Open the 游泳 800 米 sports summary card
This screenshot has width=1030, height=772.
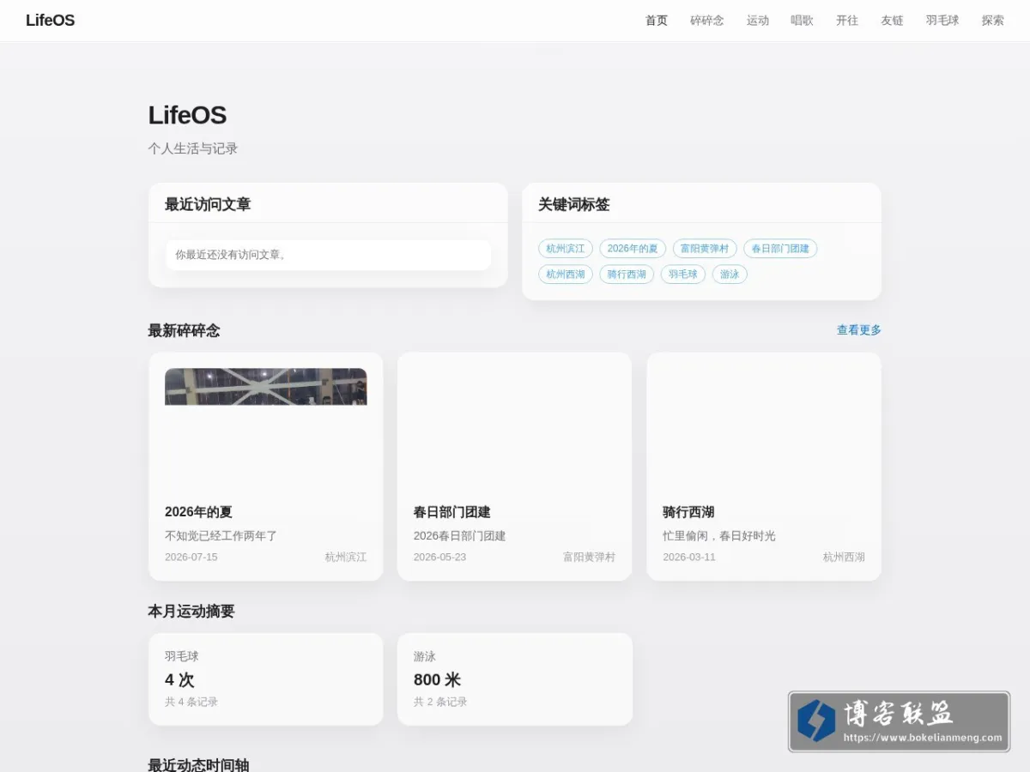pos(515,679)
